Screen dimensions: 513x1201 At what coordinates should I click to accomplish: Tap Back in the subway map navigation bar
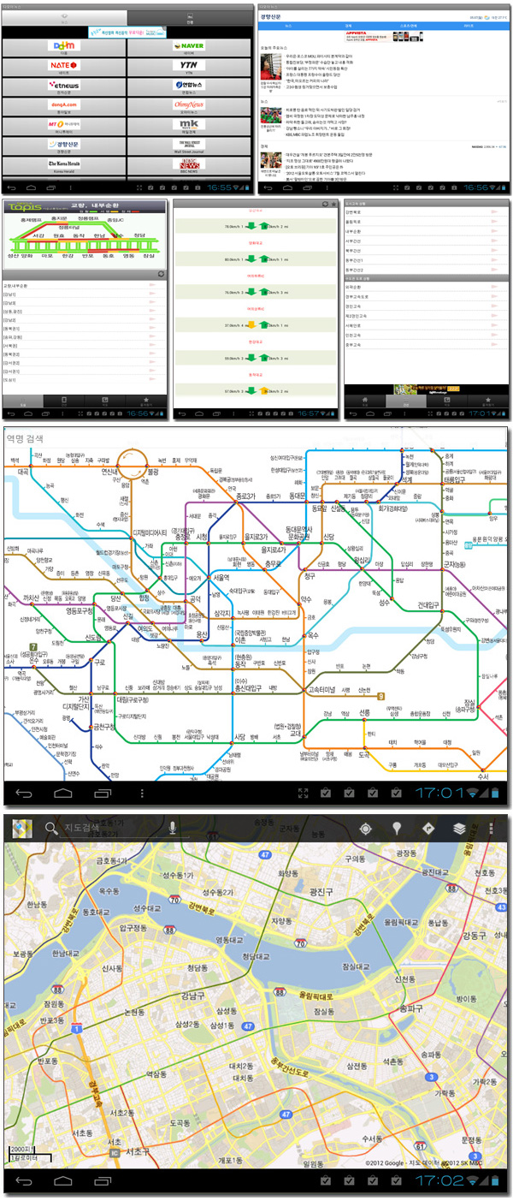pos(24,793)
